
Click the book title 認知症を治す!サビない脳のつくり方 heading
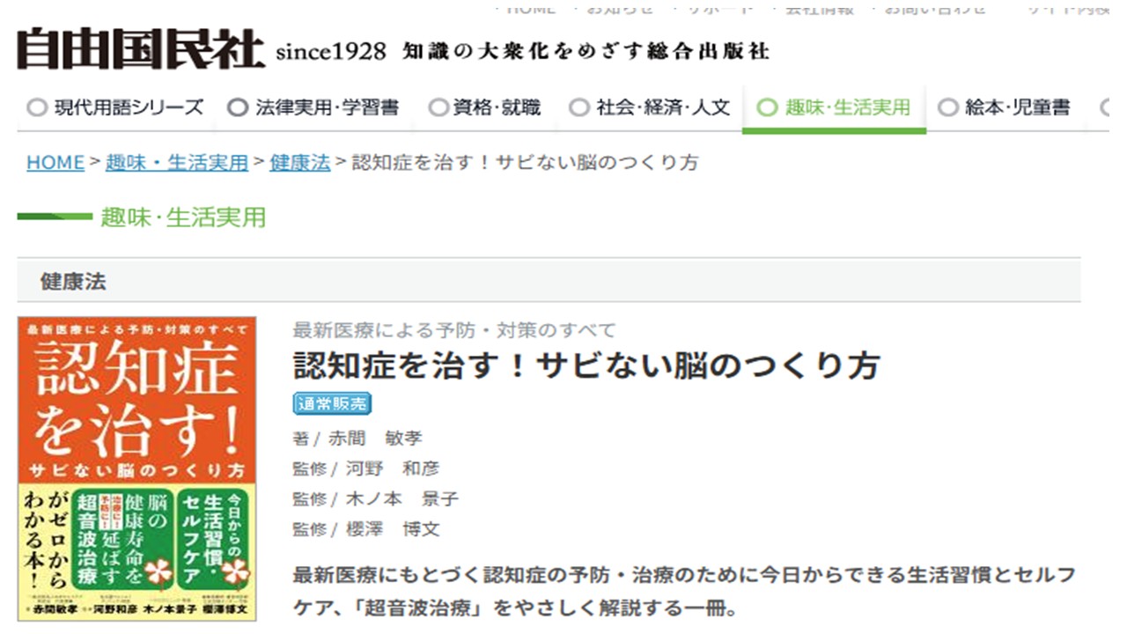586,365
